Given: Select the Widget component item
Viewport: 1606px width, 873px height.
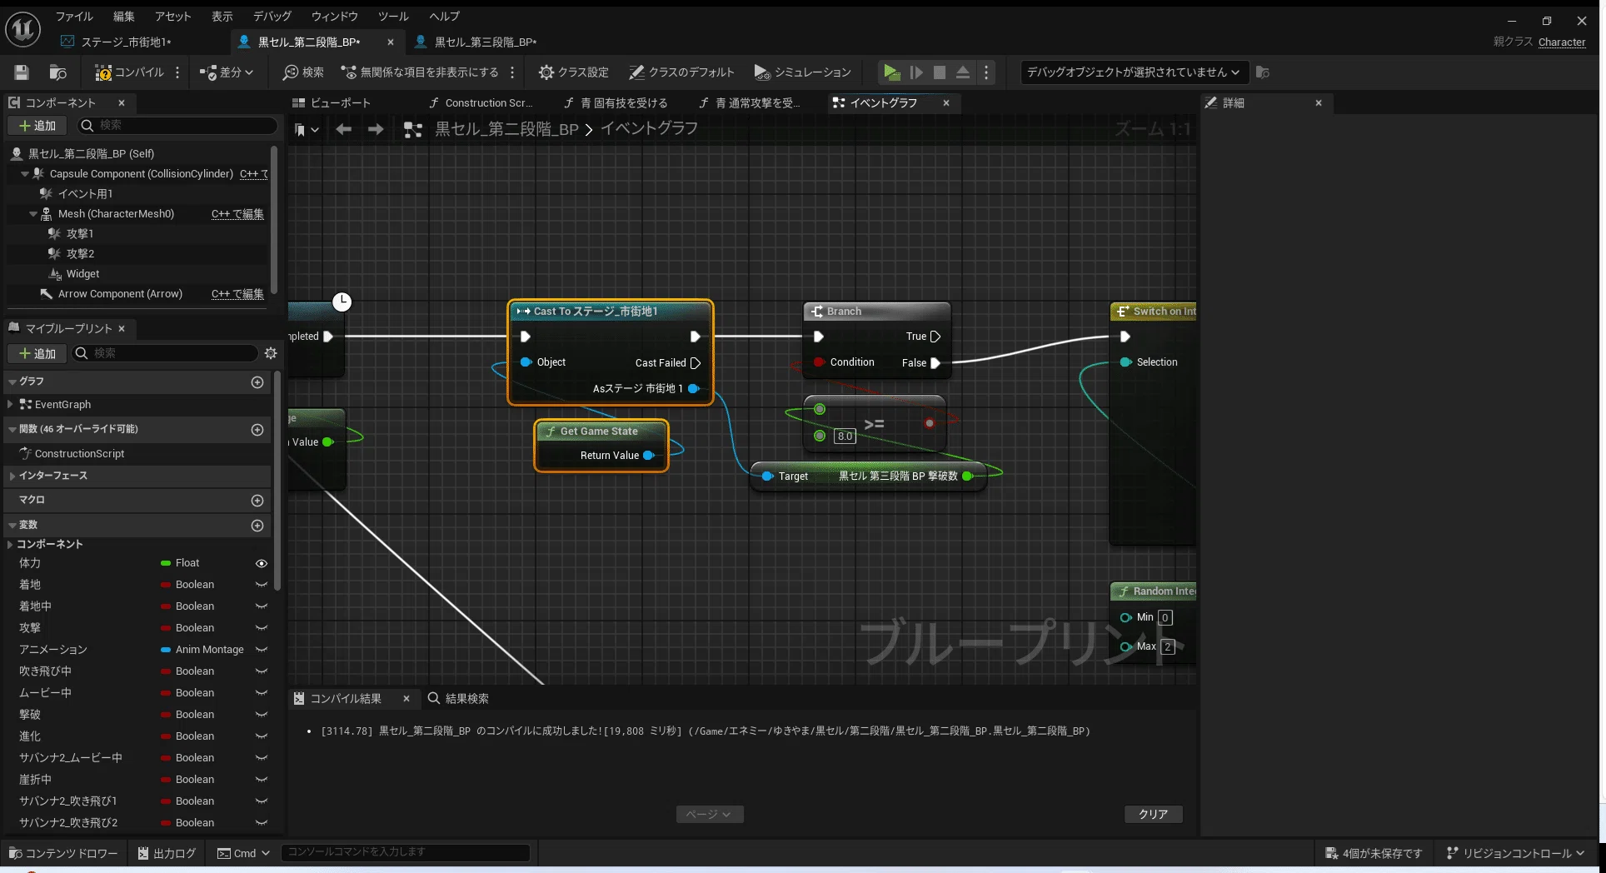Looking at the screenshot, I should [82, 274].
